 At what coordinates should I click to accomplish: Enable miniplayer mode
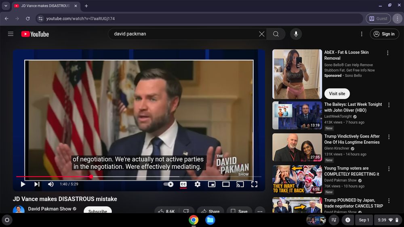(x=212, y=184)
